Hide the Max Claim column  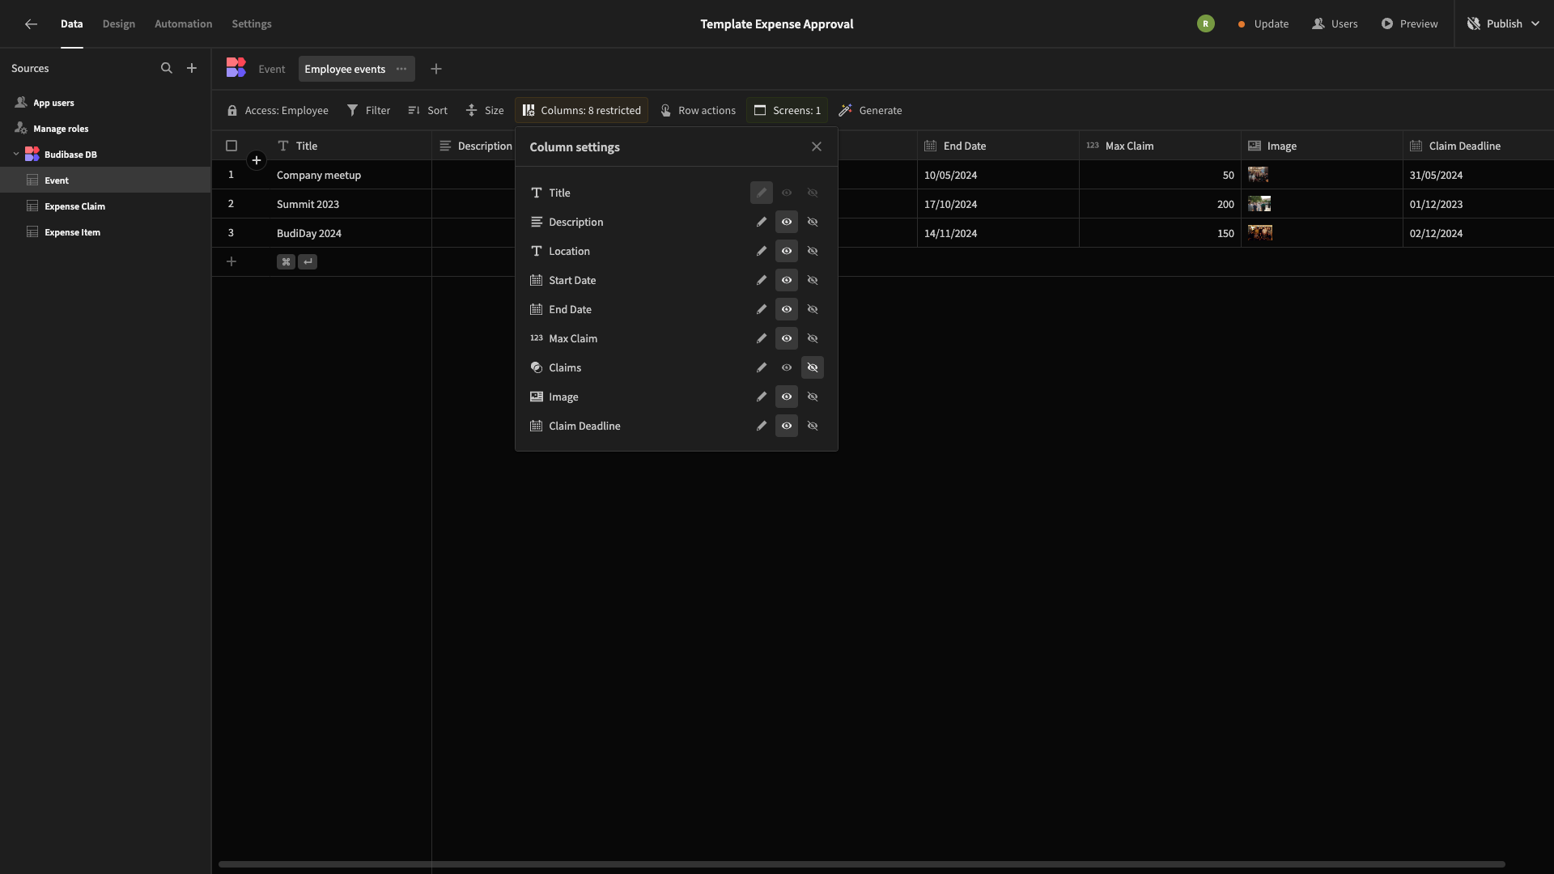813,338
